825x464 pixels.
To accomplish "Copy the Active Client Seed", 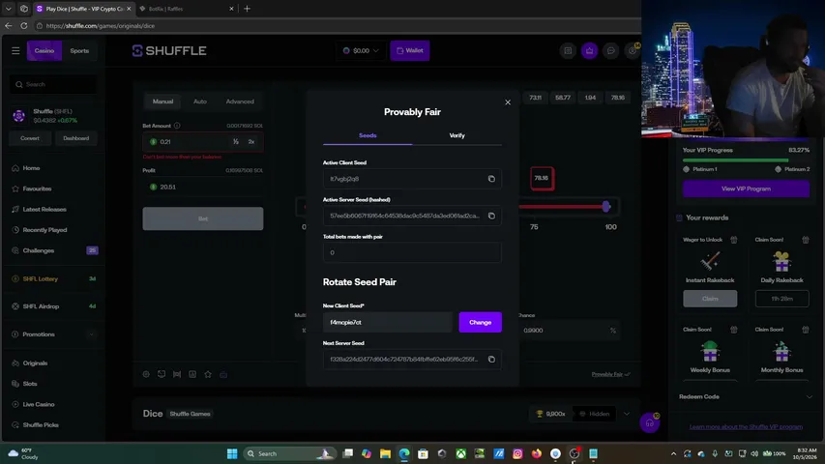I will [x=491, y=179].
